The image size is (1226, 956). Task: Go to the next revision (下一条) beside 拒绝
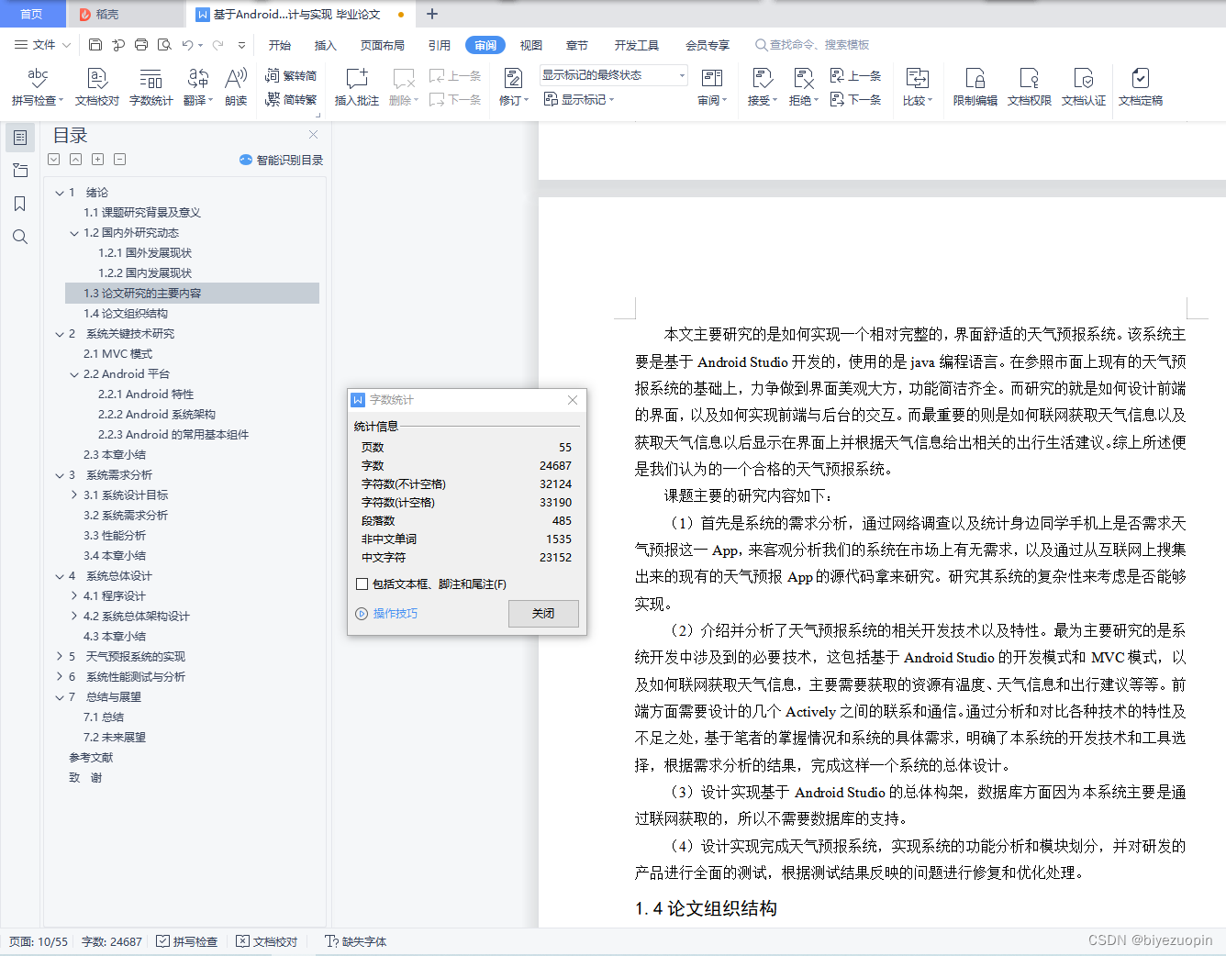(856, 99)
